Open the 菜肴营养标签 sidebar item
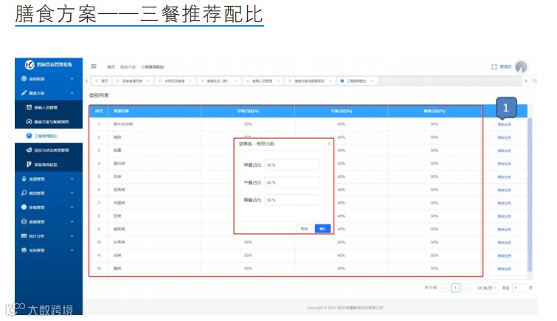This screenshot has width=557, height=321. (49, 165)
